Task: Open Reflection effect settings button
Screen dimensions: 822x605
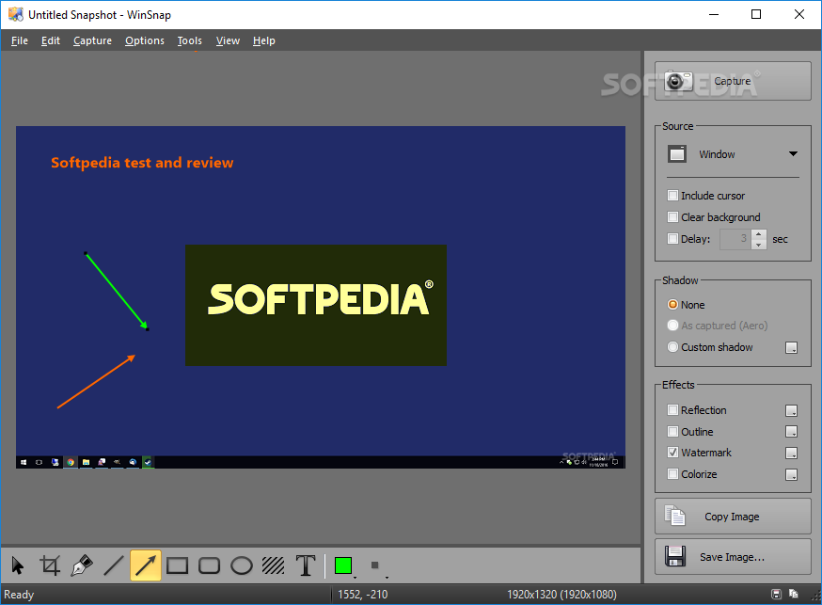Action: 792,410
